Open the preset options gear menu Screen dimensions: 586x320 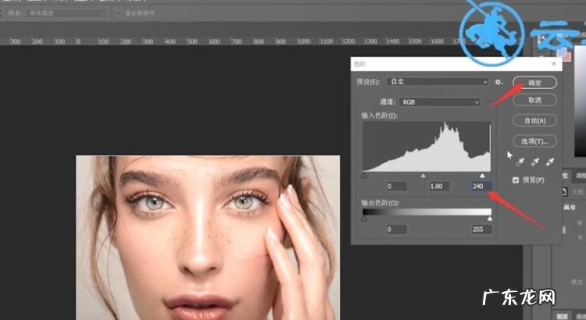[498, 82]
